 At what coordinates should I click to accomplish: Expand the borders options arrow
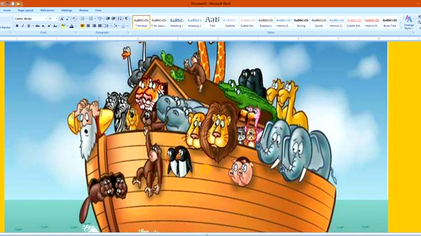point(127,26)
